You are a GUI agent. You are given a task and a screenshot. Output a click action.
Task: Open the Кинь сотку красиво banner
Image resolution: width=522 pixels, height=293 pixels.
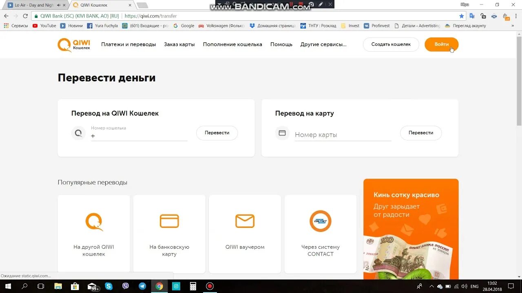pyautogui.click(x=411, y=229)
